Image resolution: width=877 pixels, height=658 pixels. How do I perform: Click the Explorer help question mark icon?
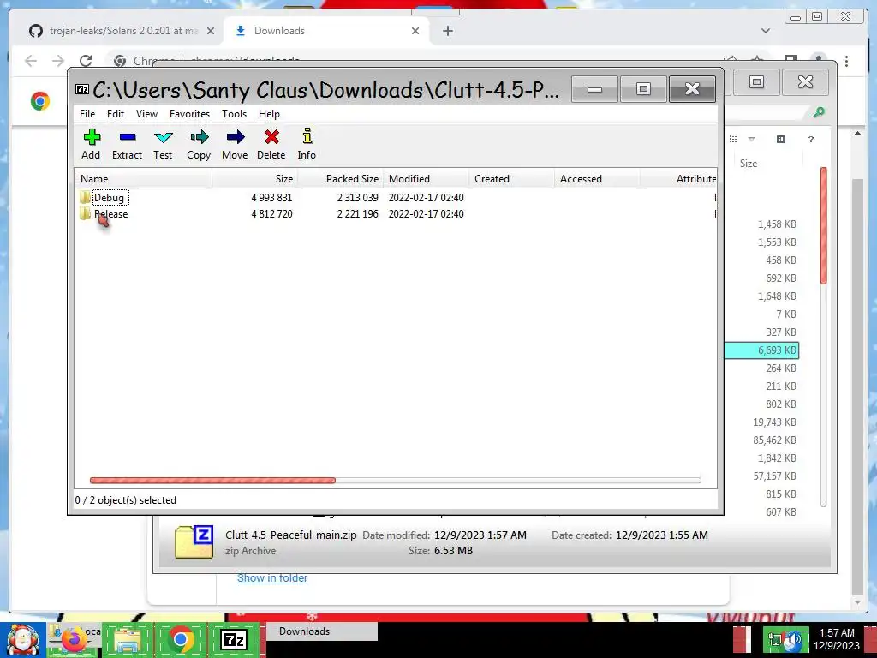(x=811, y=139)
